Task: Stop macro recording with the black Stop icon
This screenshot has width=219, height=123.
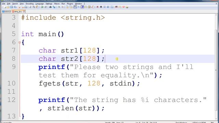Action: coord(101,7)
